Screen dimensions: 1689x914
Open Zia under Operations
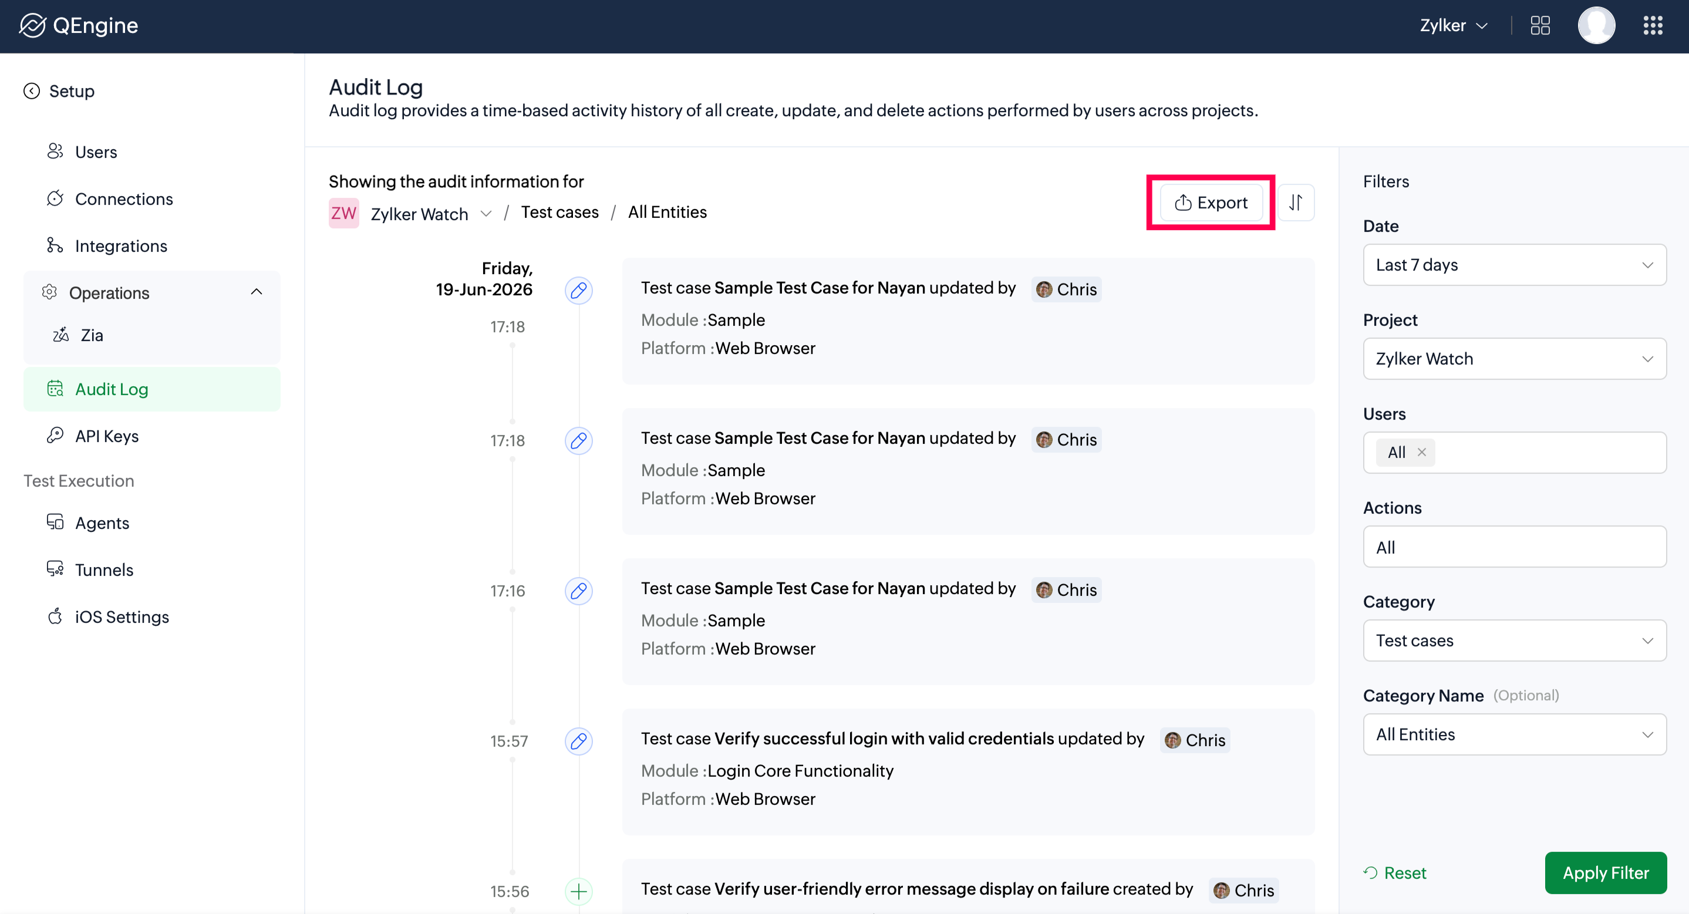(x=91, y=335)
